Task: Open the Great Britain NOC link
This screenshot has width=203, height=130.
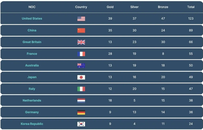Action: tap(32, 42)
